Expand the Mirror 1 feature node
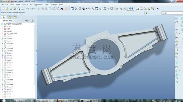 tap(2, 55)
